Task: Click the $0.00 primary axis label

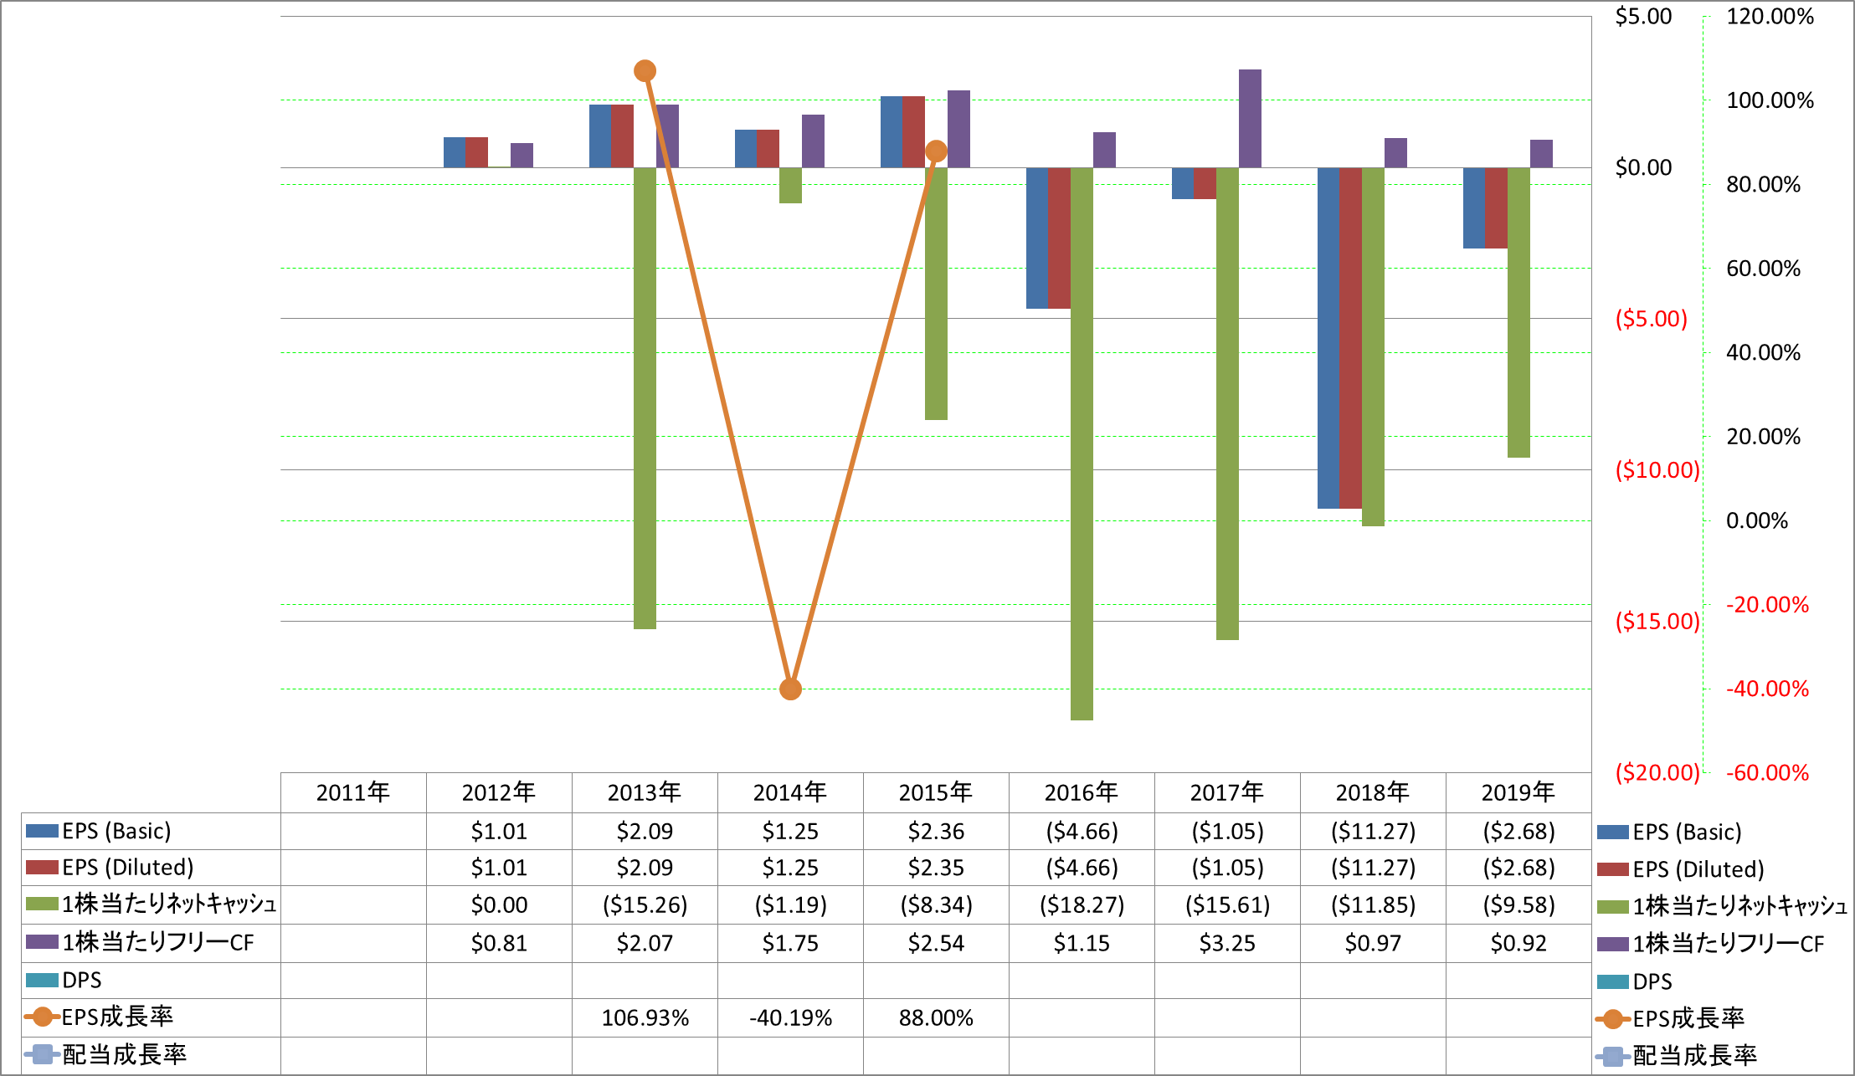Action: tap(1643, 167)
